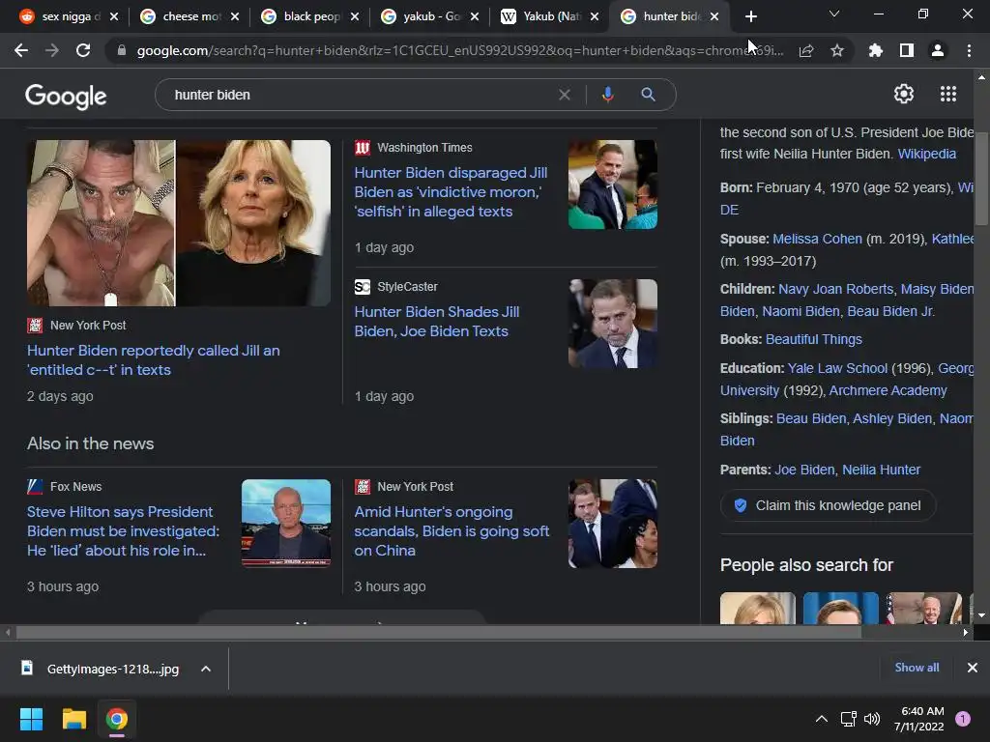Open Joe Biden parent link
Viewport: 990px width, 742px height.
(804, 470)
